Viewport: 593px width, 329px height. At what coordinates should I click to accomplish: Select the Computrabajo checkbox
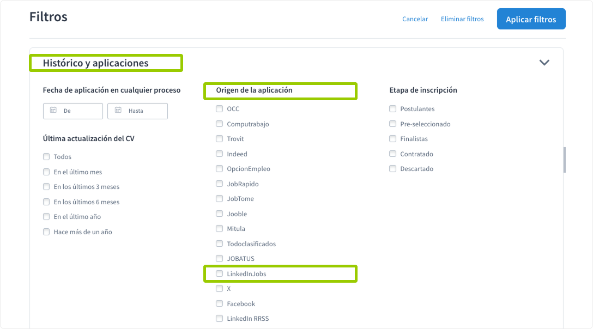pos(220,124)
